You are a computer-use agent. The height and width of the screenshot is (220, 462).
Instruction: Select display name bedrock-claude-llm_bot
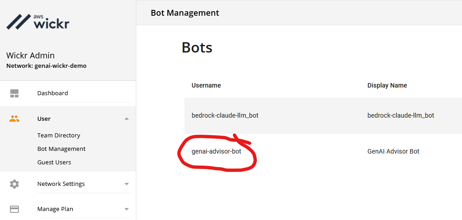click(401, 115)
